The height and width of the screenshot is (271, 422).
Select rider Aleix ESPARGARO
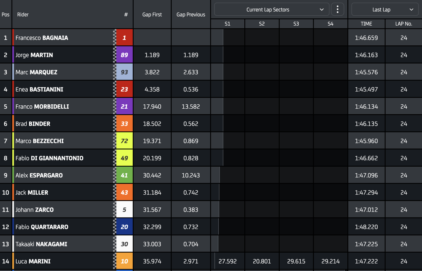coord(39,175)
